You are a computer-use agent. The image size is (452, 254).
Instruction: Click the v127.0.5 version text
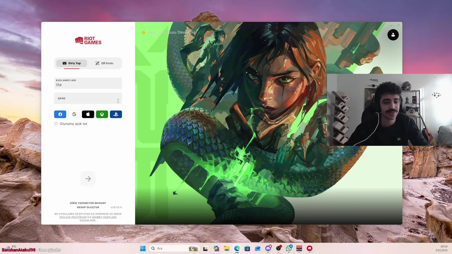click(x=116, y=207)
